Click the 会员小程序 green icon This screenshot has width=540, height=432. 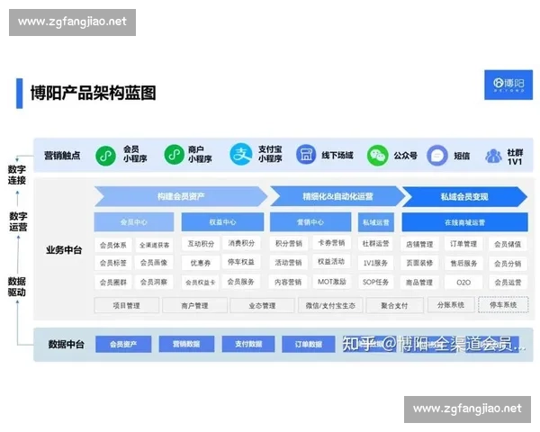pyautogui.click(x=106, y=155)
